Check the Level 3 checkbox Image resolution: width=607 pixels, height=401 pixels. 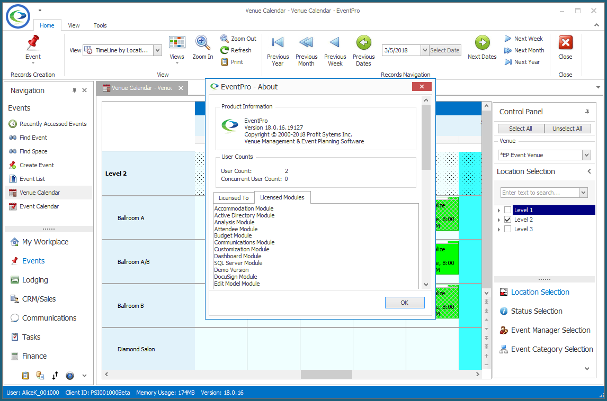(x=507, y=229)
